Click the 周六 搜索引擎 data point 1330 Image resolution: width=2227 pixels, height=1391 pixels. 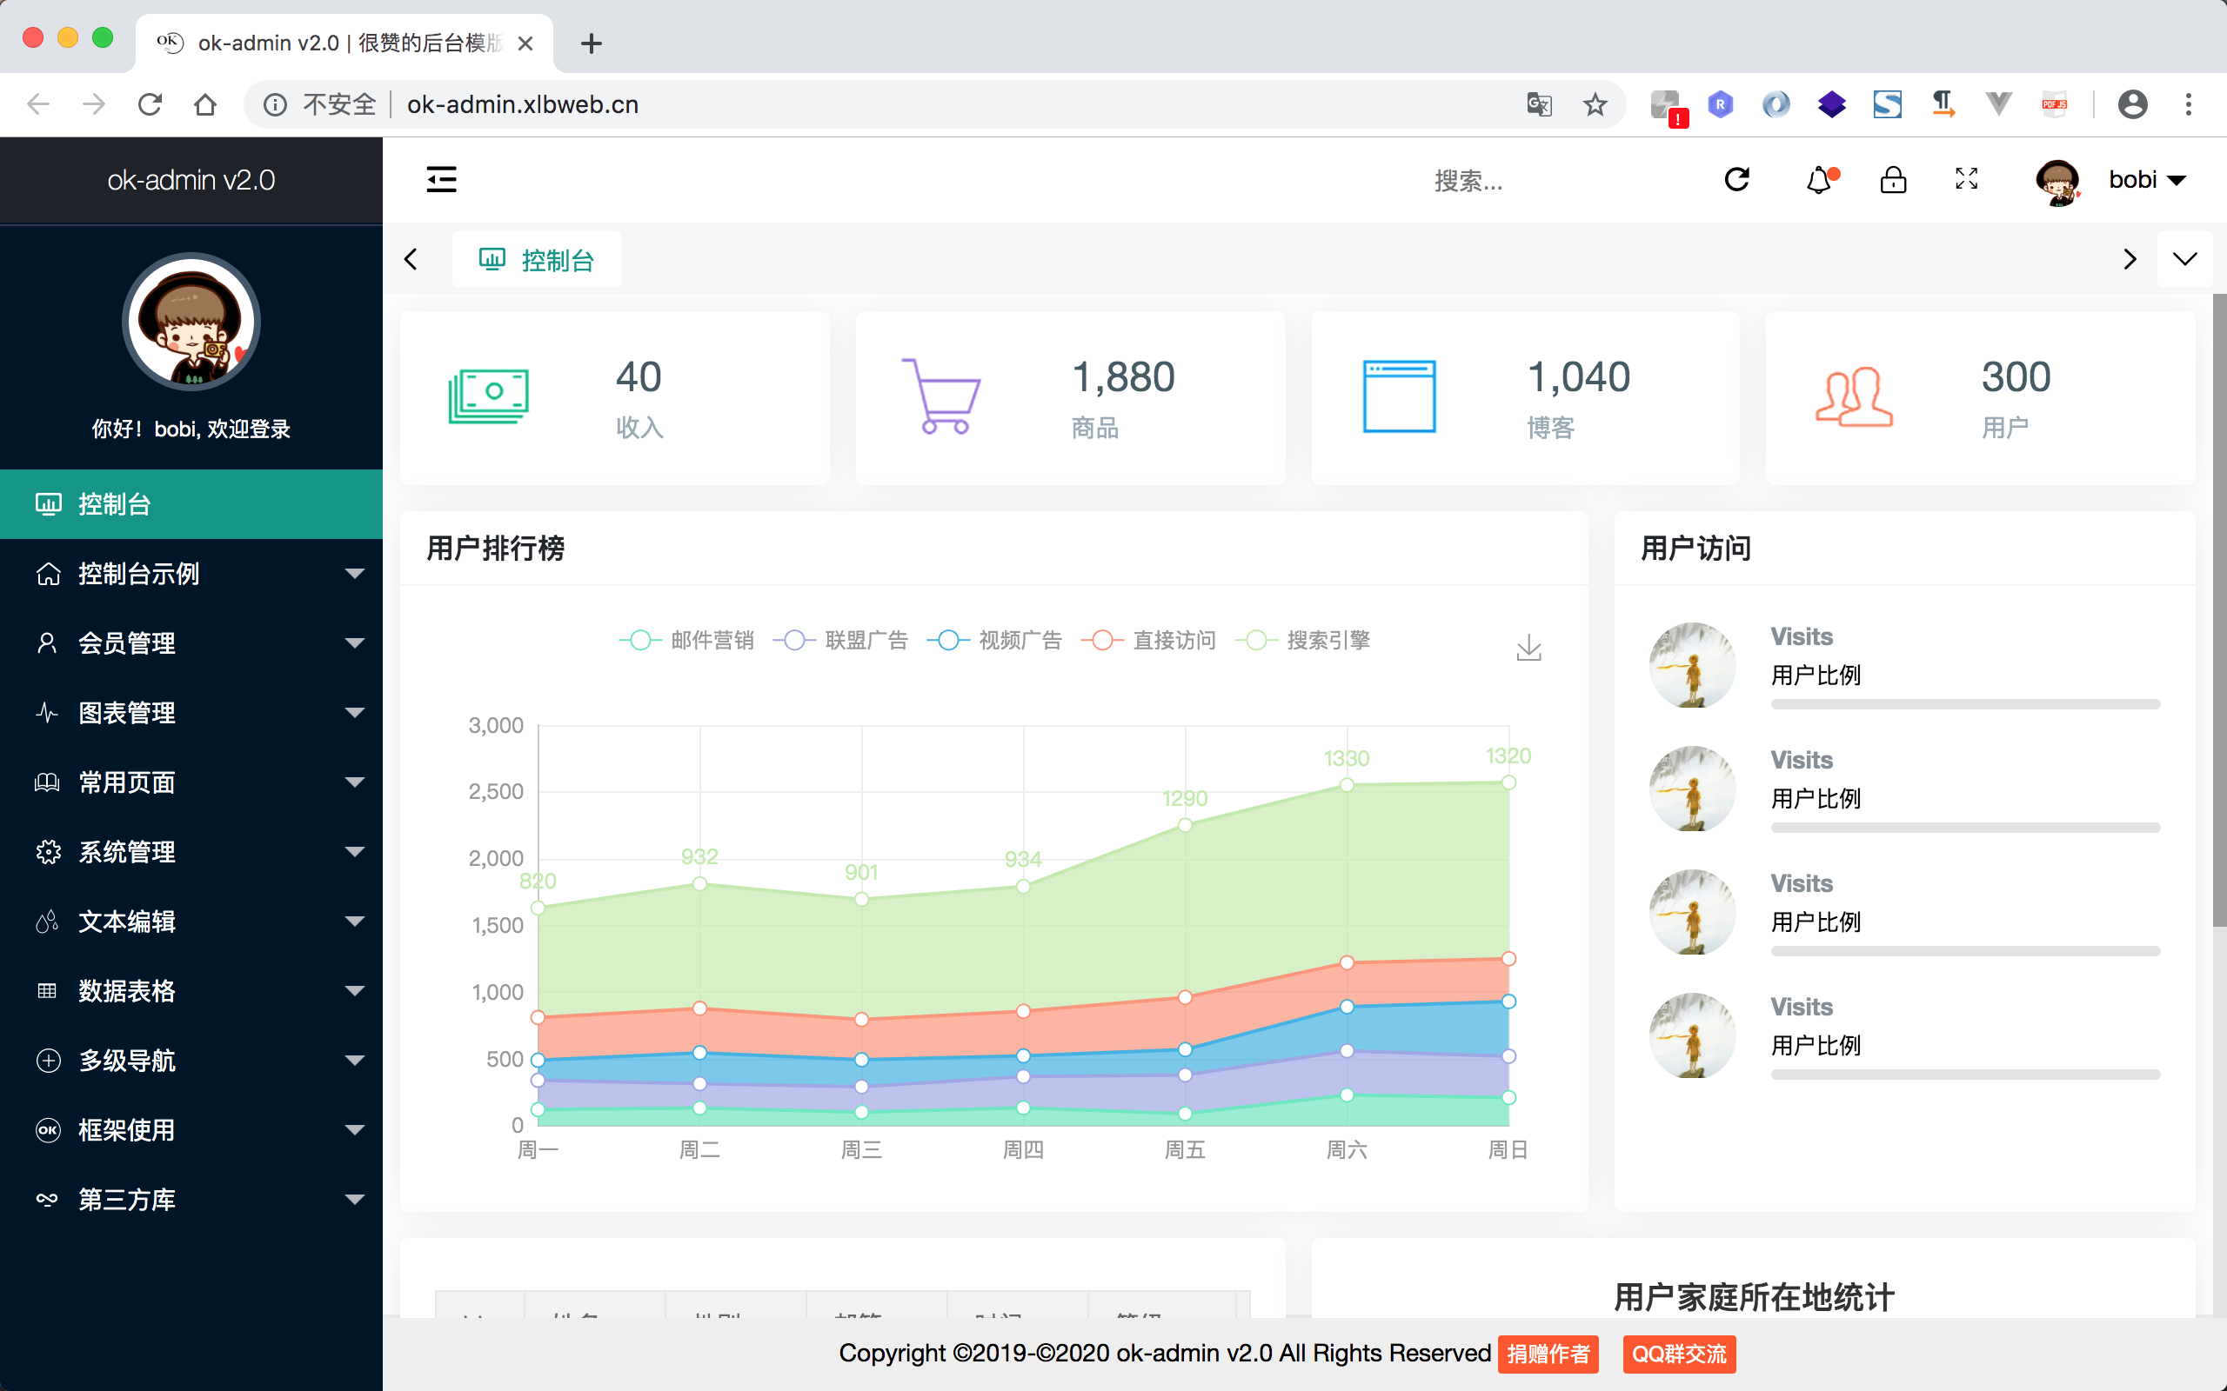1347,785
